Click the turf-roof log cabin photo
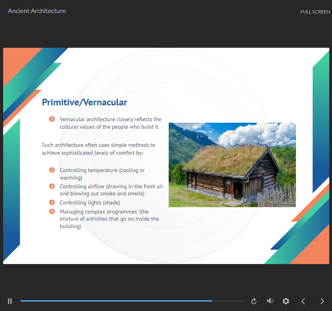This screenshot has height=311, width=332. (x=232, y=165)
